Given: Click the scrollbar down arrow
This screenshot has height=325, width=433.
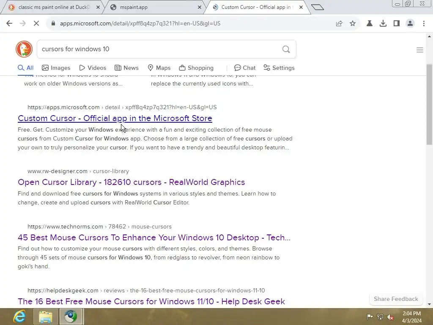Looking at the screenshot, I should point(430,305).
